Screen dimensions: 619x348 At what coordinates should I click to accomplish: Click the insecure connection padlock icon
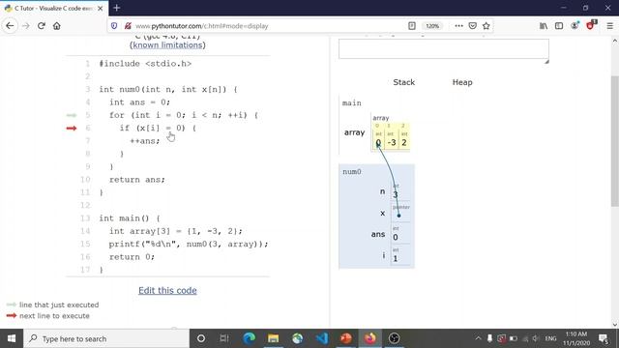(x=128, y=26)
